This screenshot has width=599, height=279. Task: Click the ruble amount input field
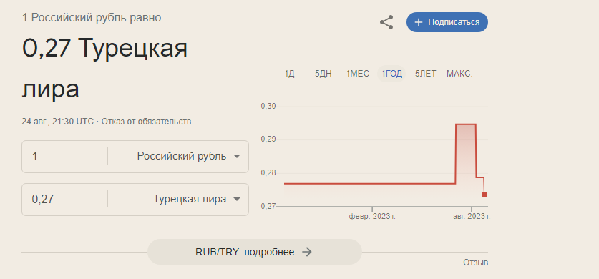65,157
